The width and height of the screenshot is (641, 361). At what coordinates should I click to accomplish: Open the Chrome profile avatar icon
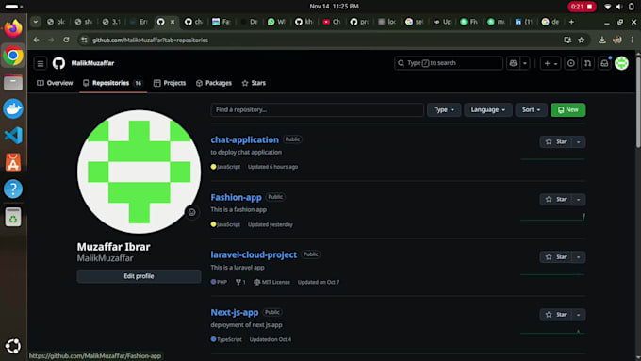[x=617, y=41]
